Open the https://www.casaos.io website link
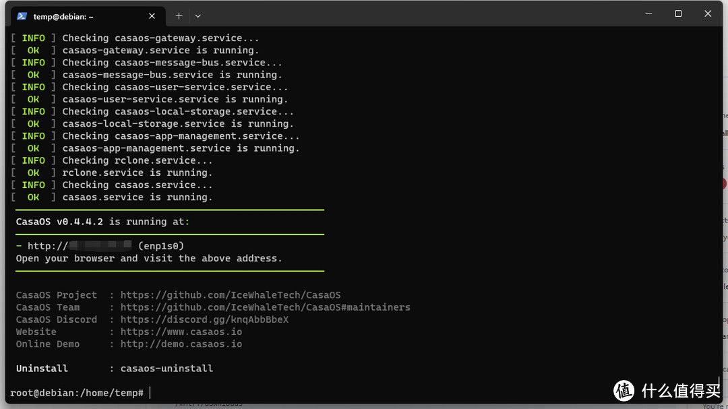The image size is (728, 409). [181, 332]
